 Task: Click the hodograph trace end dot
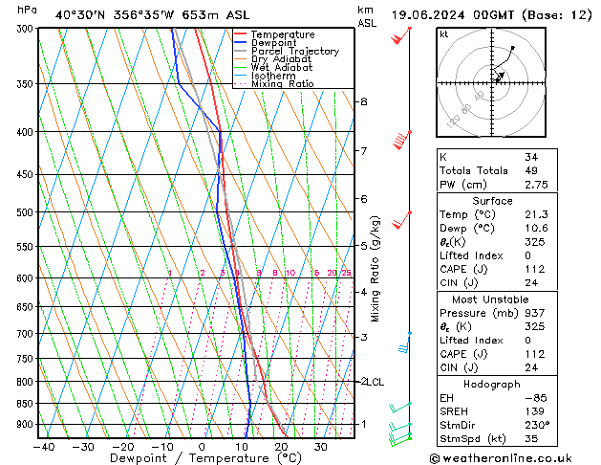tap(513, 48)
